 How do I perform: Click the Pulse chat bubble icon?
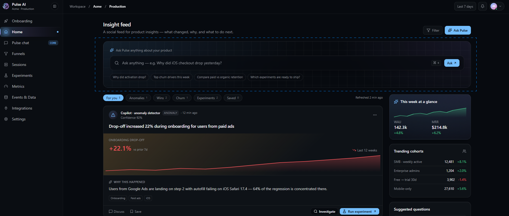(6, 43)
